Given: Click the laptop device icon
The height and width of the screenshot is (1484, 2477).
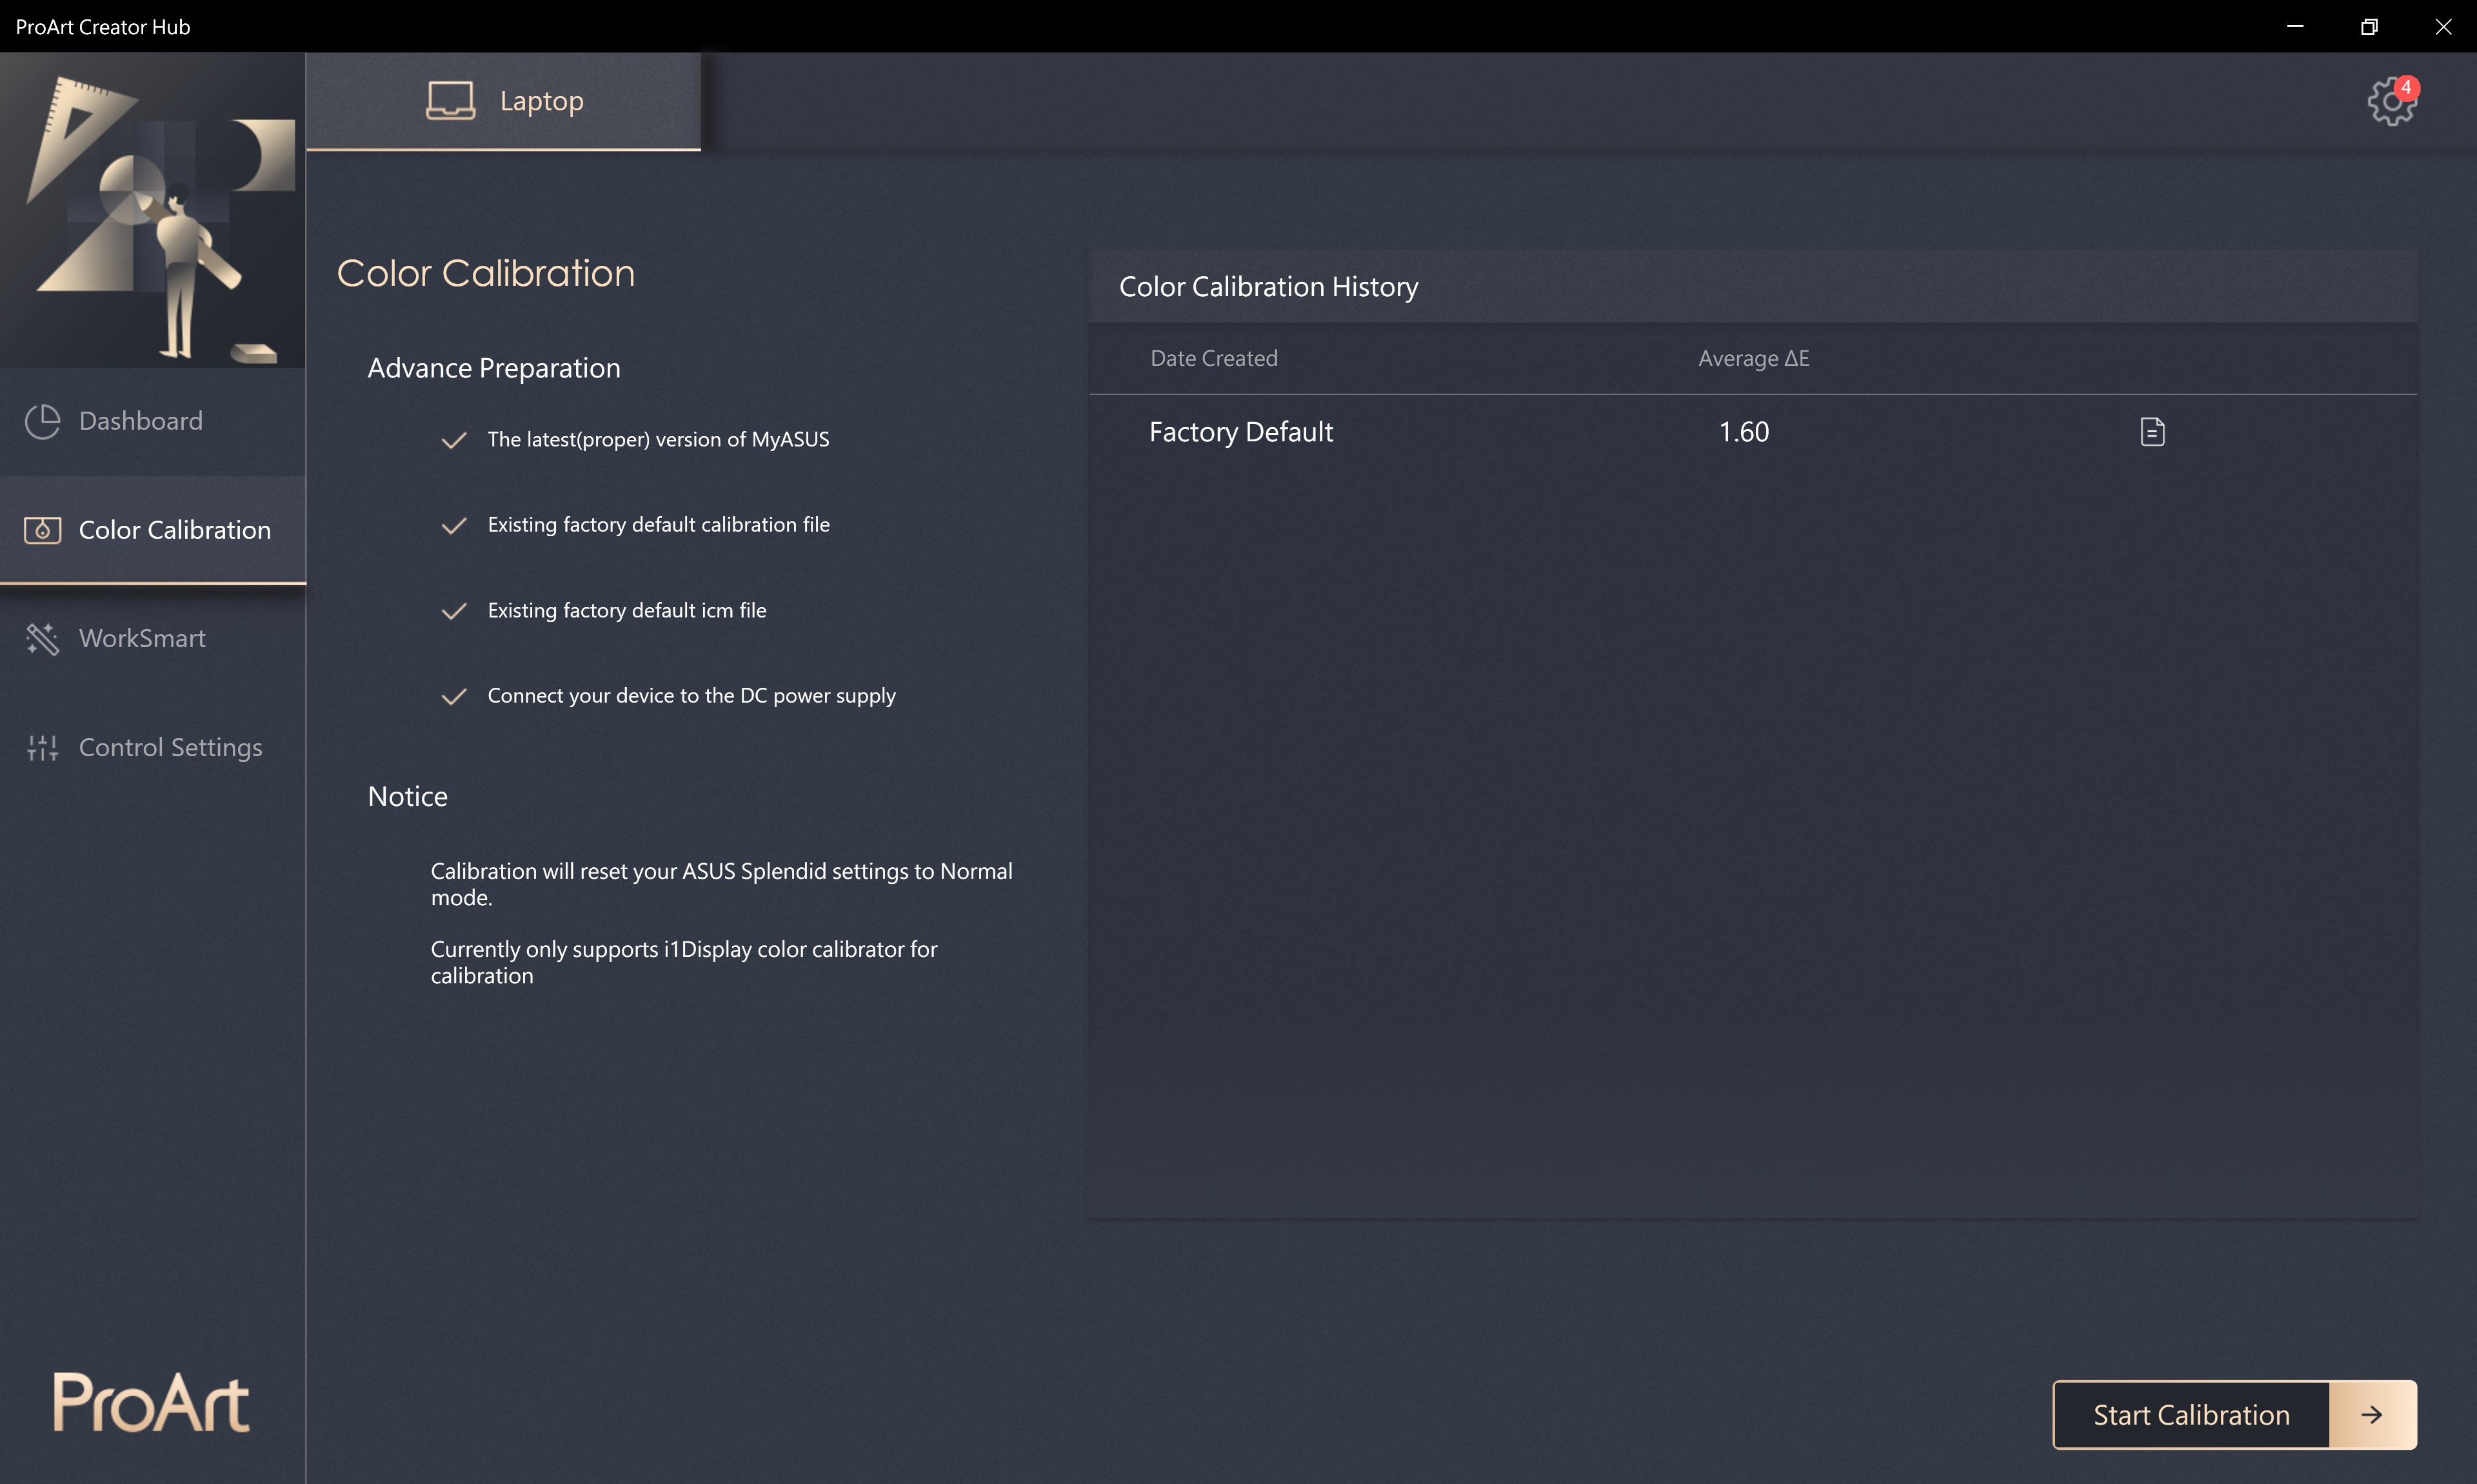Looking at the screenshot, I should [450, 101].
